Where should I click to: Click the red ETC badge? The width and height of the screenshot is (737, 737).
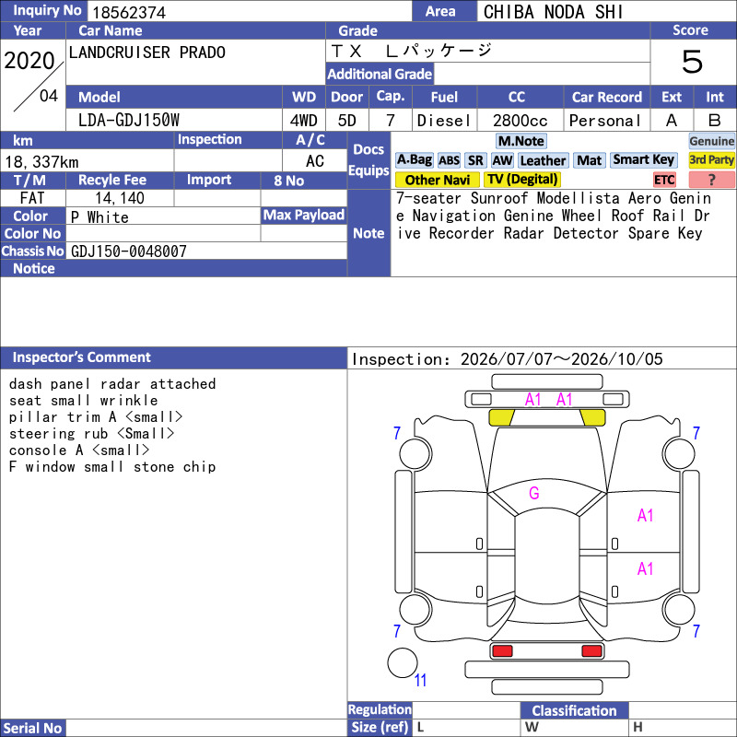[664, 180]
